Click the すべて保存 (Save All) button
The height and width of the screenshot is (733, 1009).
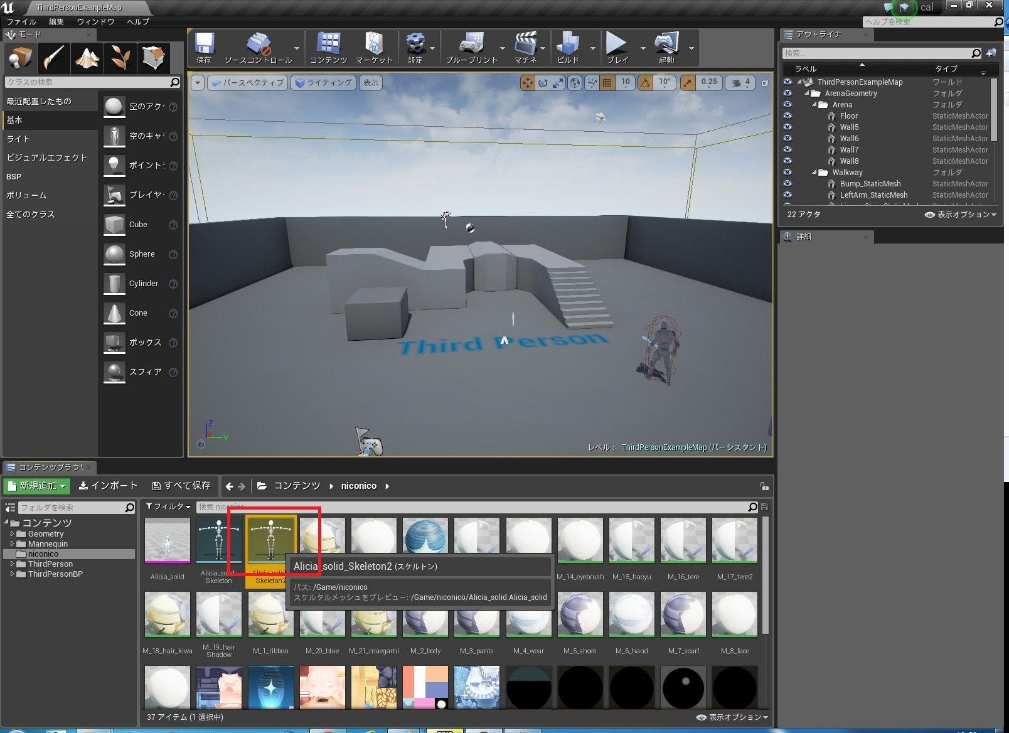click(x=181, y=486)
